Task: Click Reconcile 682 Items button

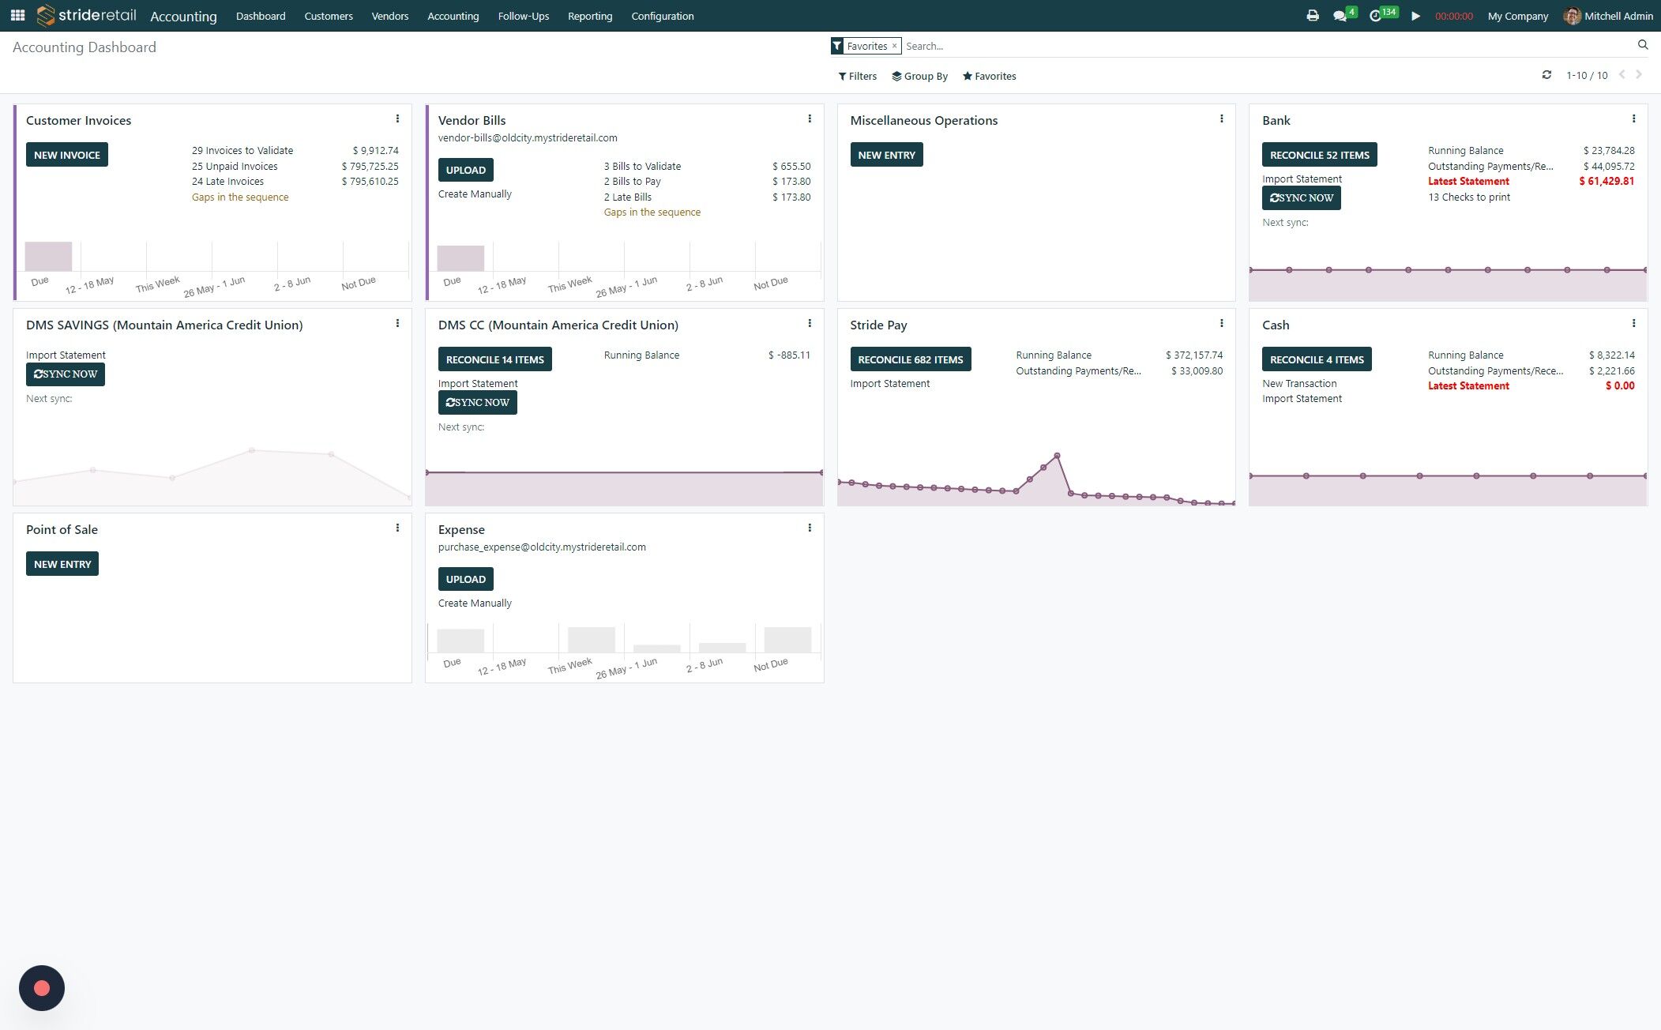Action: (x=910, y=359)
